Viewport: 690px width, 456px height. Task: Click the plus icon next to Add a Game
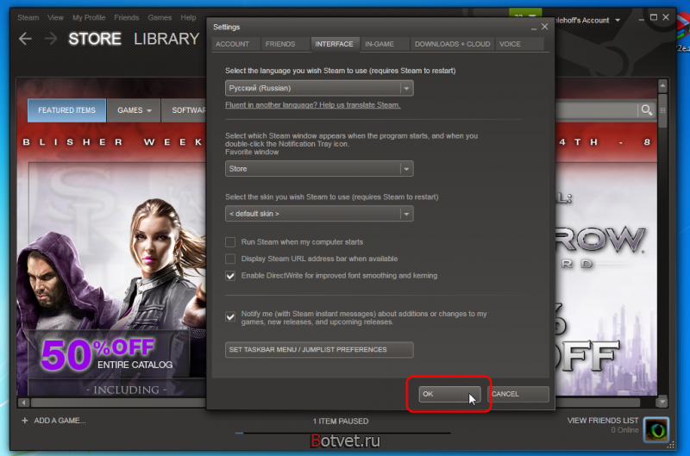[x=25, y=421]
